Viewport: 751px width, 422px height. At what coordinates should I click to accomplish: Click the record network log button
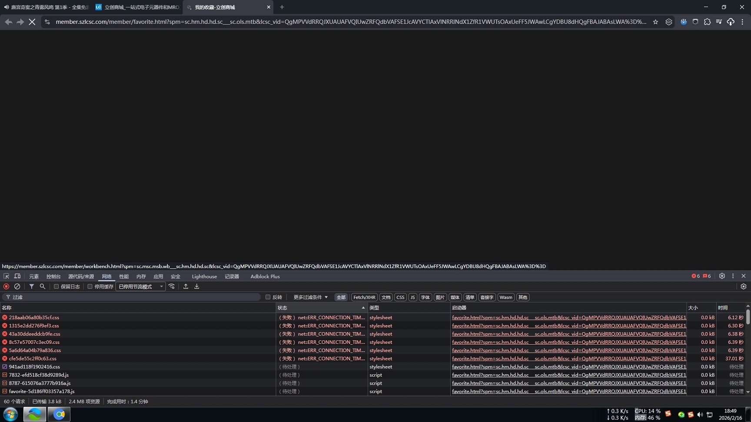click(6, 287)
